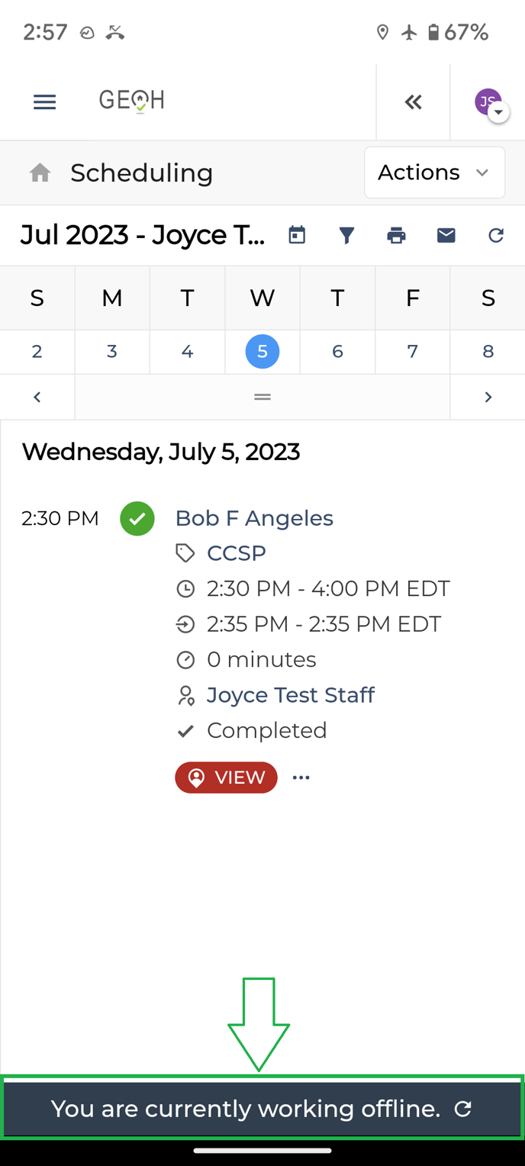Viewport: 525px width, 1166px height.
Task: Select Thursday 6 in the week calendar
Action: [337, 352]
